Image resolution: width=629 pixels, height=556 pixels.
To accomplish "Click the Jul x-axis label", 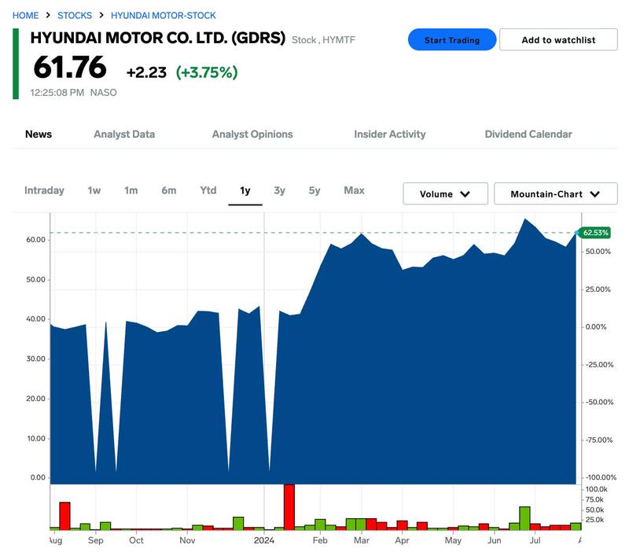I will (535, 540).
